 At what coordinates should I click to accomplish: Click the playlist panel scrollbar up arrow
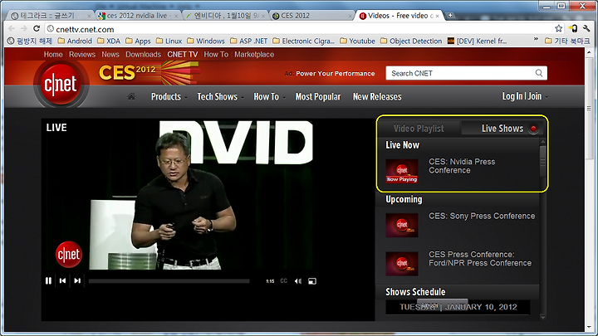coord(543,141)
